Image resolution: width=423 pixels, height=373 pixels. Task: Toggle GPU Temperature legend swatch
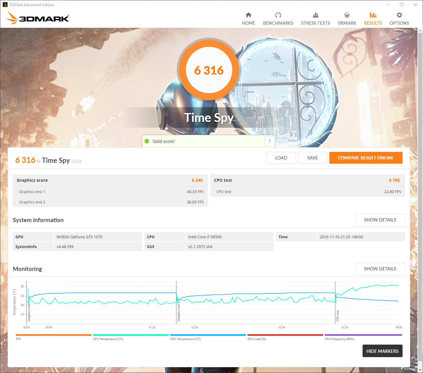point(208,335)
